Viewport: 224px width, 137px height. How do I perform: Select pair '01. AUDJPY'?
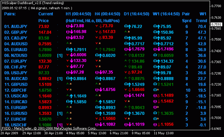coord(15,27)
